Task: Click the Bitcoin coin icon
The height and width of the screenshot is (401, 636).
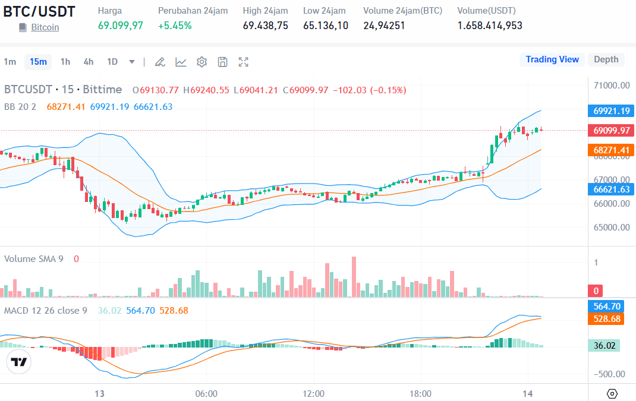Action: pos(21,27)
